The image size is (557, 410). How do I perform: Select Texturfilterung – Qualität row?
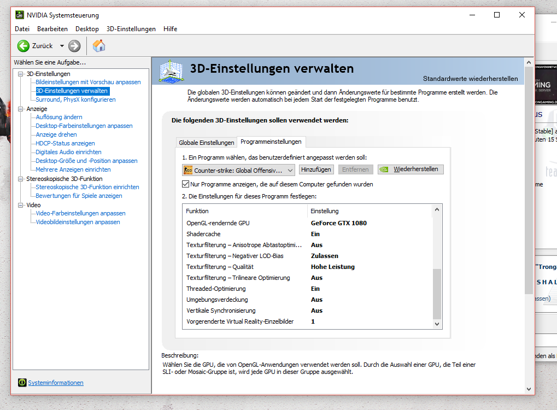308,267
